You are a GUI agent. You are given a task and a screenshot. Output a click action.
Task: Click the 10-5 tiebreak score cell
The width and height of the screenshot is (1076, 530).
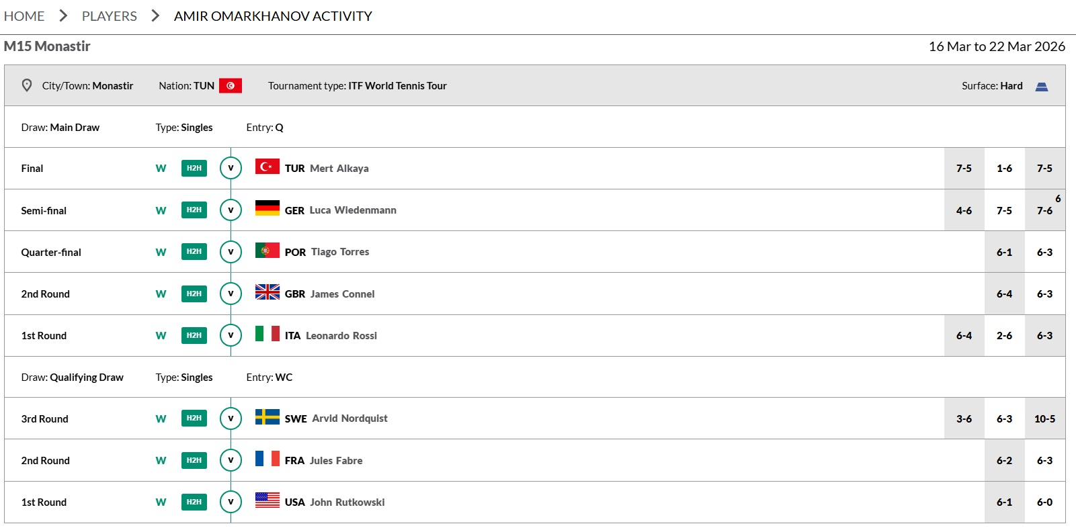[x=1044, y=419]
